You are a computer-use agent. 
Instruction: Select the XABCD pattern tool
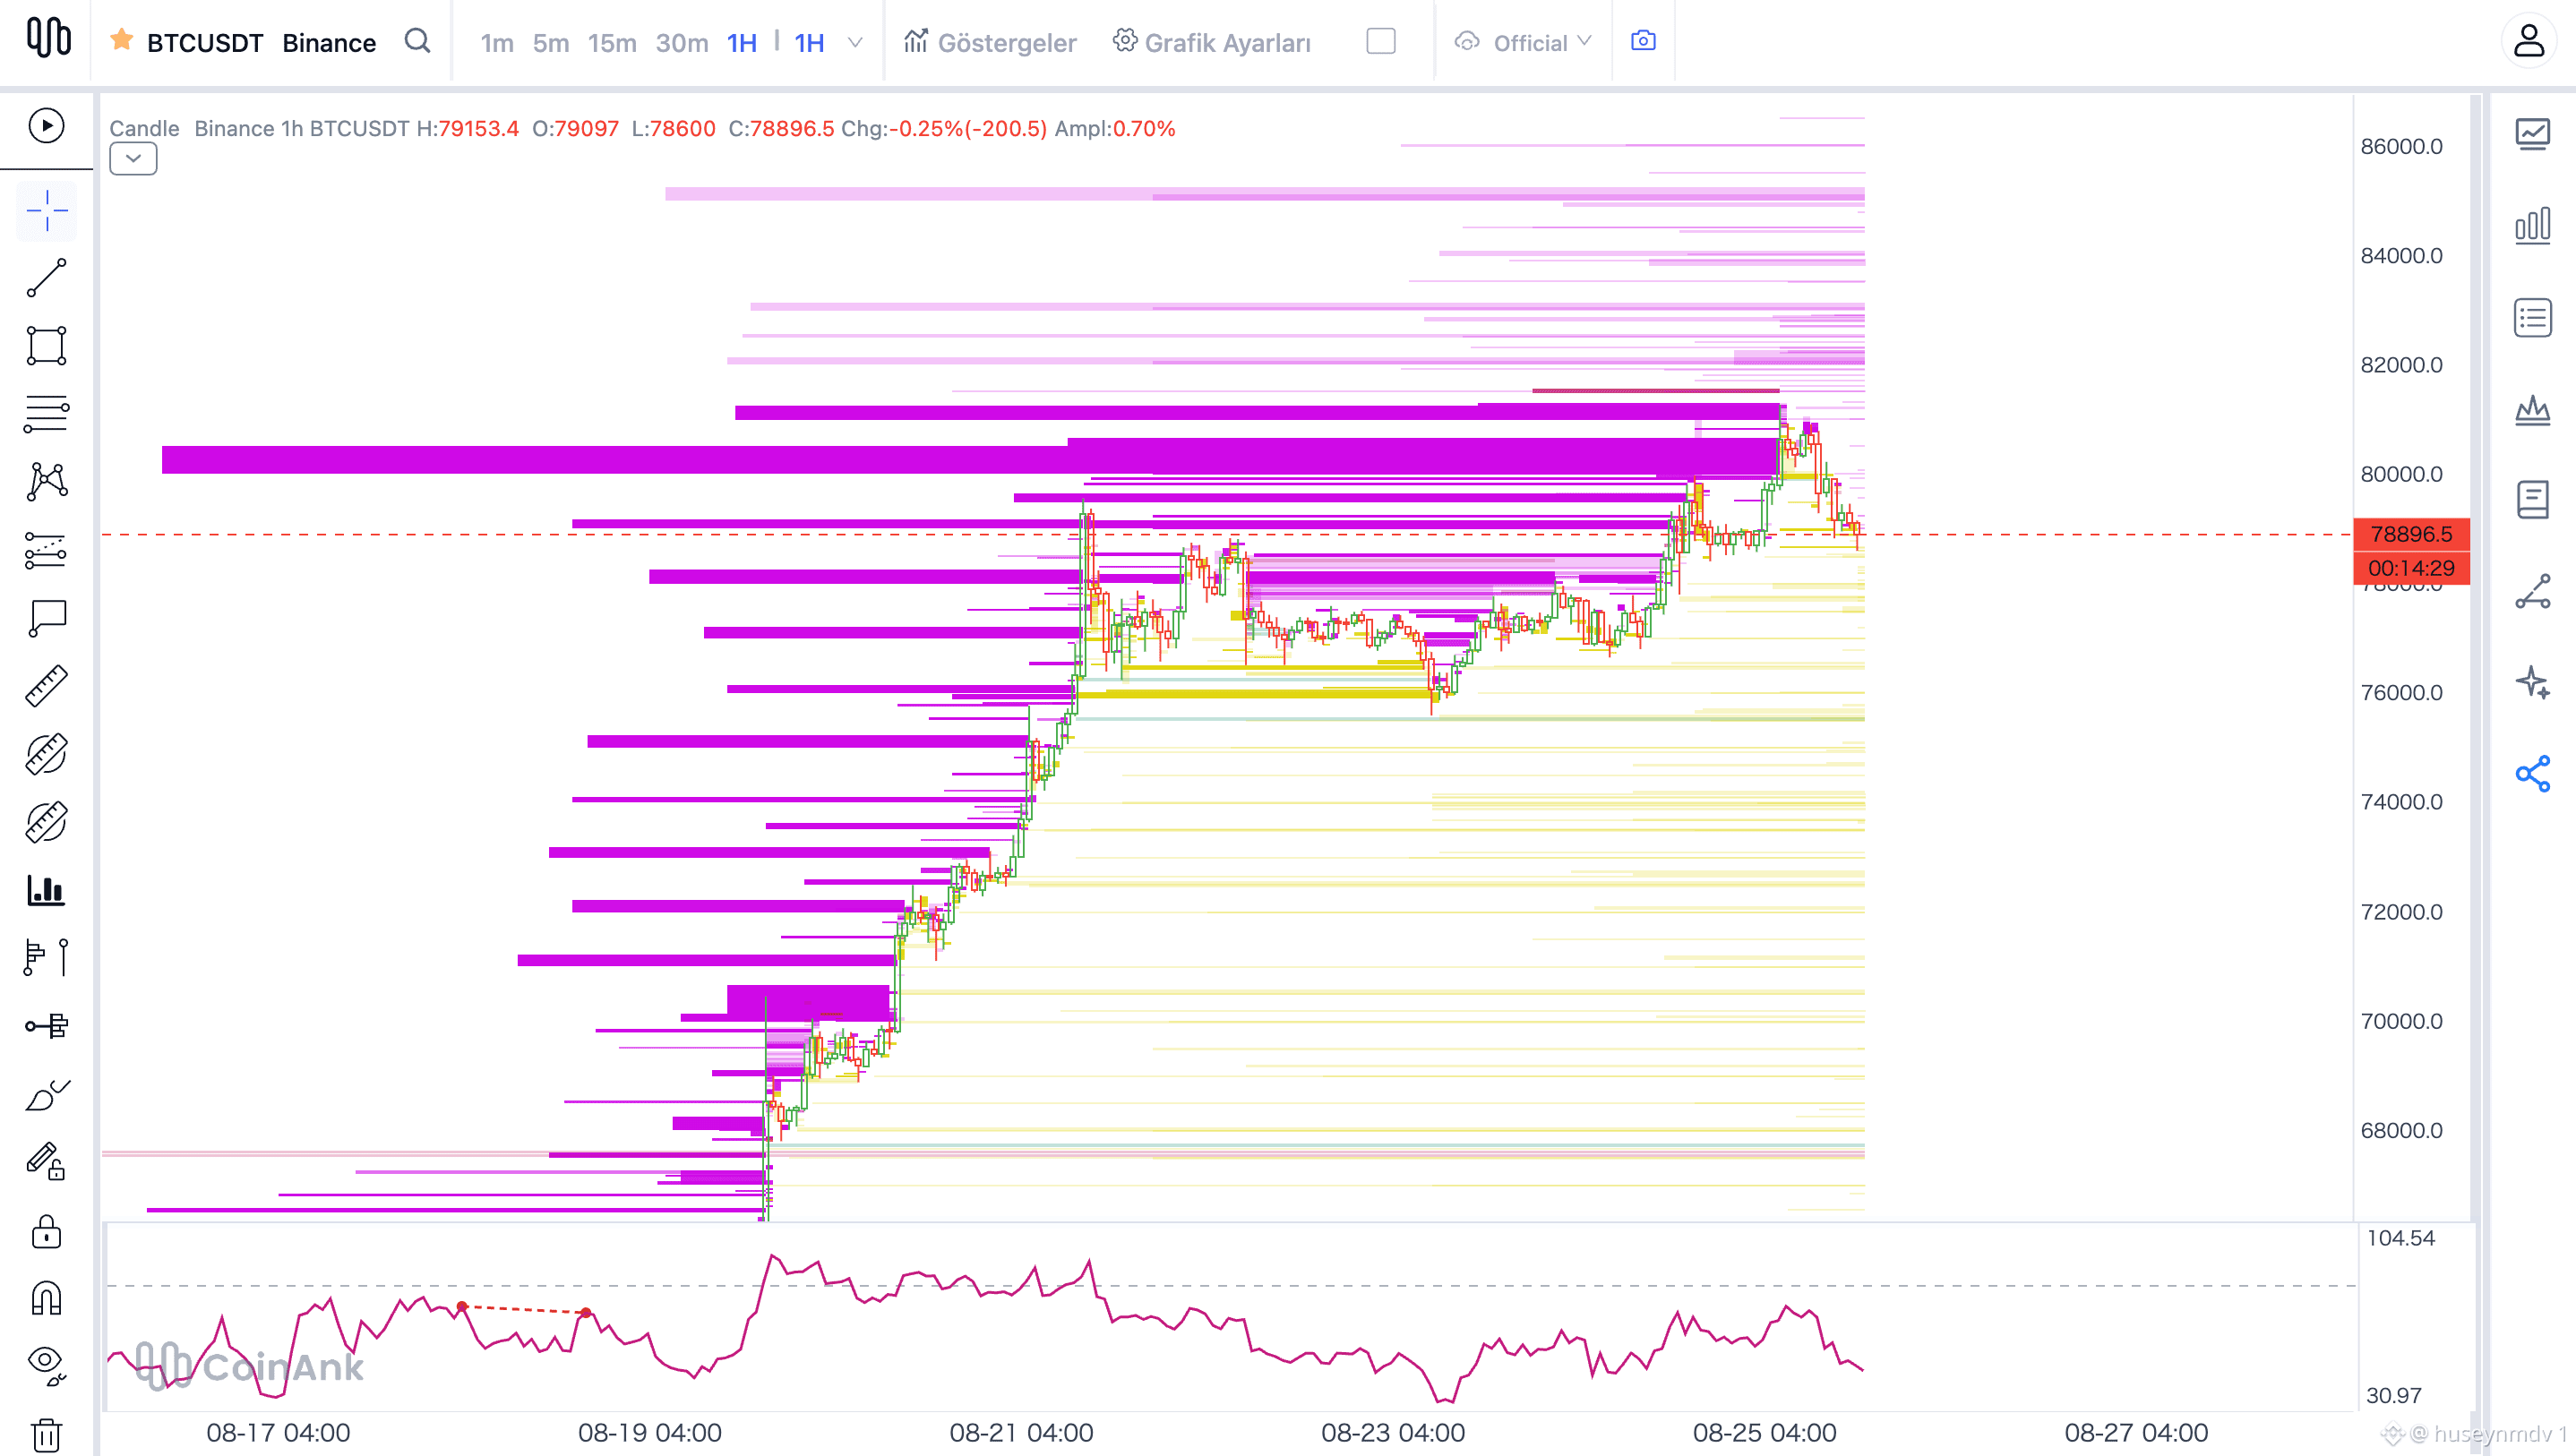(x=47, y=481)
